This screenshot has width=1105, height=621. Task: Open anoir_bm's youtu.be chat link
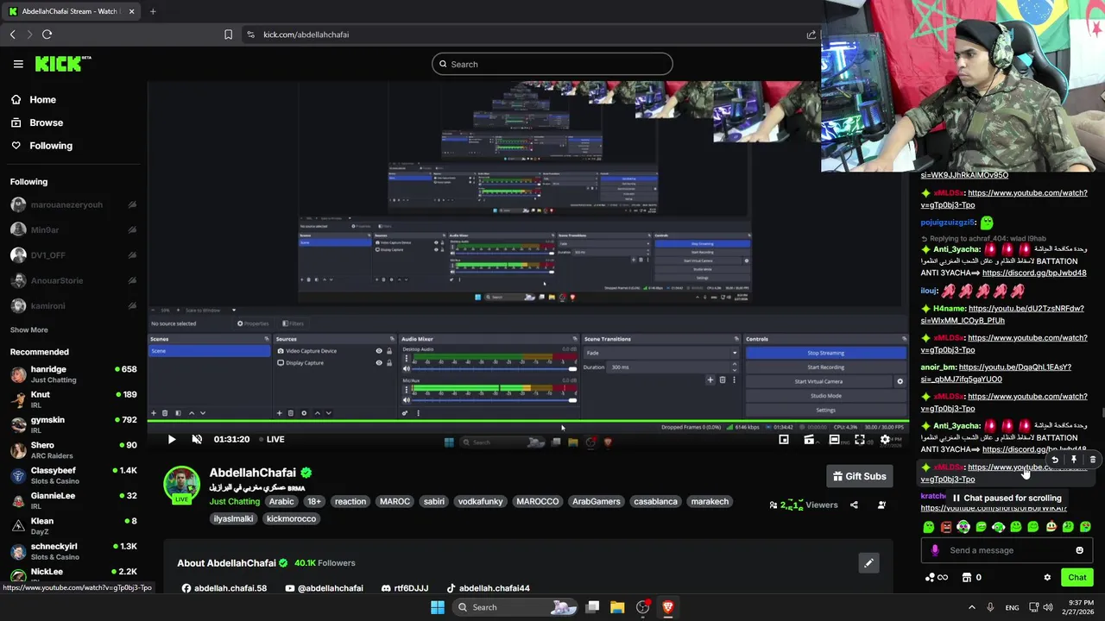995,373
